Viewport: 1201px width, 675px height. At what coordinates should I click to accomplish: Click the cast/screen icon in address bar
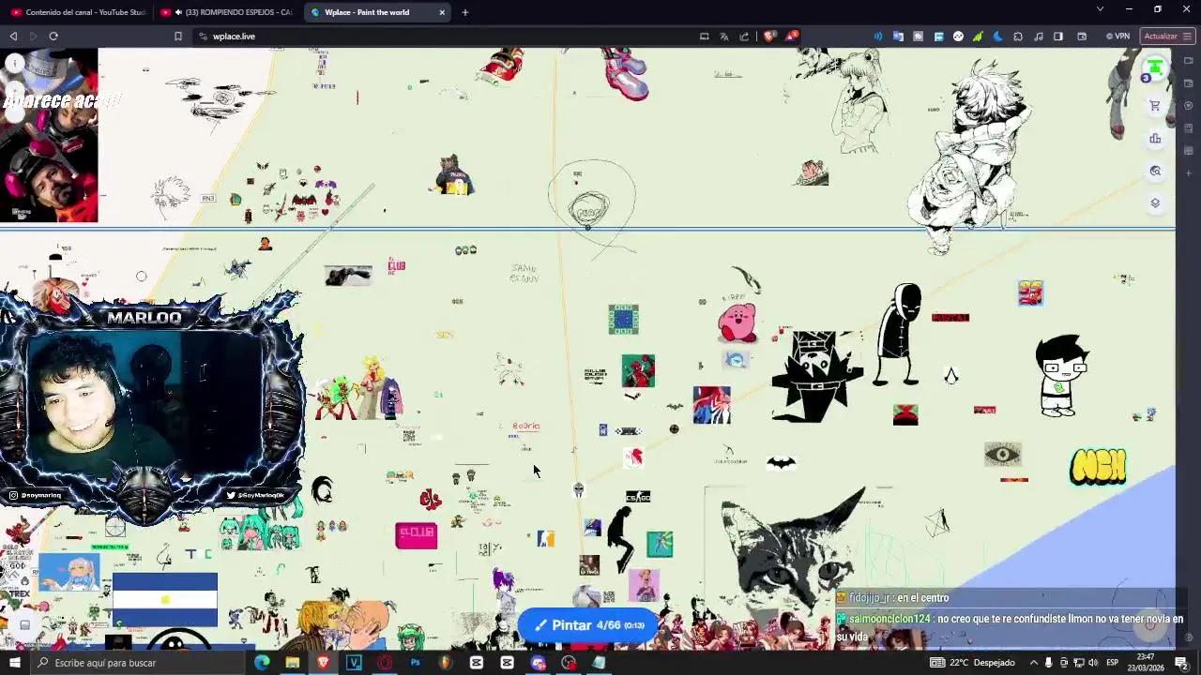click(x=704, y=37)
